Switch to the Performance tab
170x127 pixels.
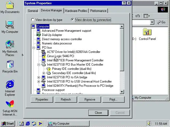(98, 11)
